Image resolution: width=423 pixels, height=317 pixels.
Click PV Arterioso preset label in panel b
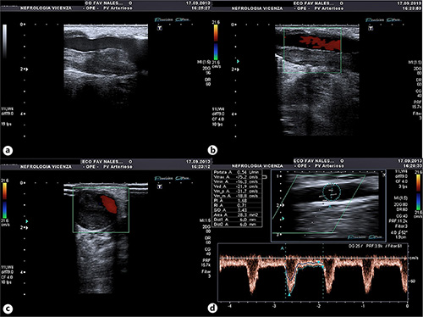coord(329,8)
